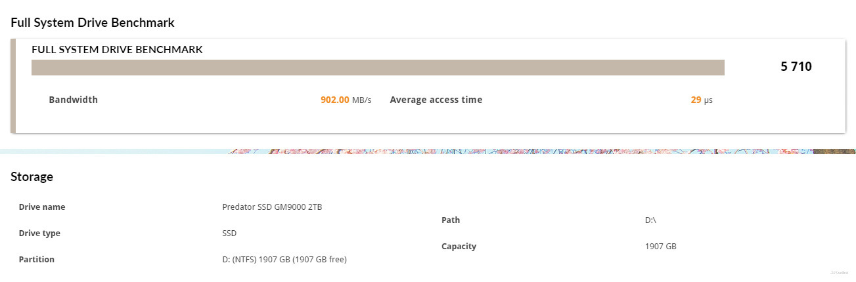856x282 pixels.
Task: Click the Full System Drive Benchmark heading
Action: (93, 23)
